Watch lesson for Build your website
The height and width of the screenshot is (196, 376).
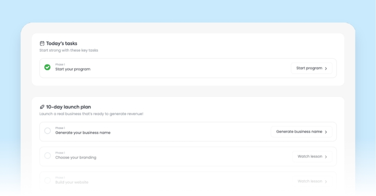[312, 181]
